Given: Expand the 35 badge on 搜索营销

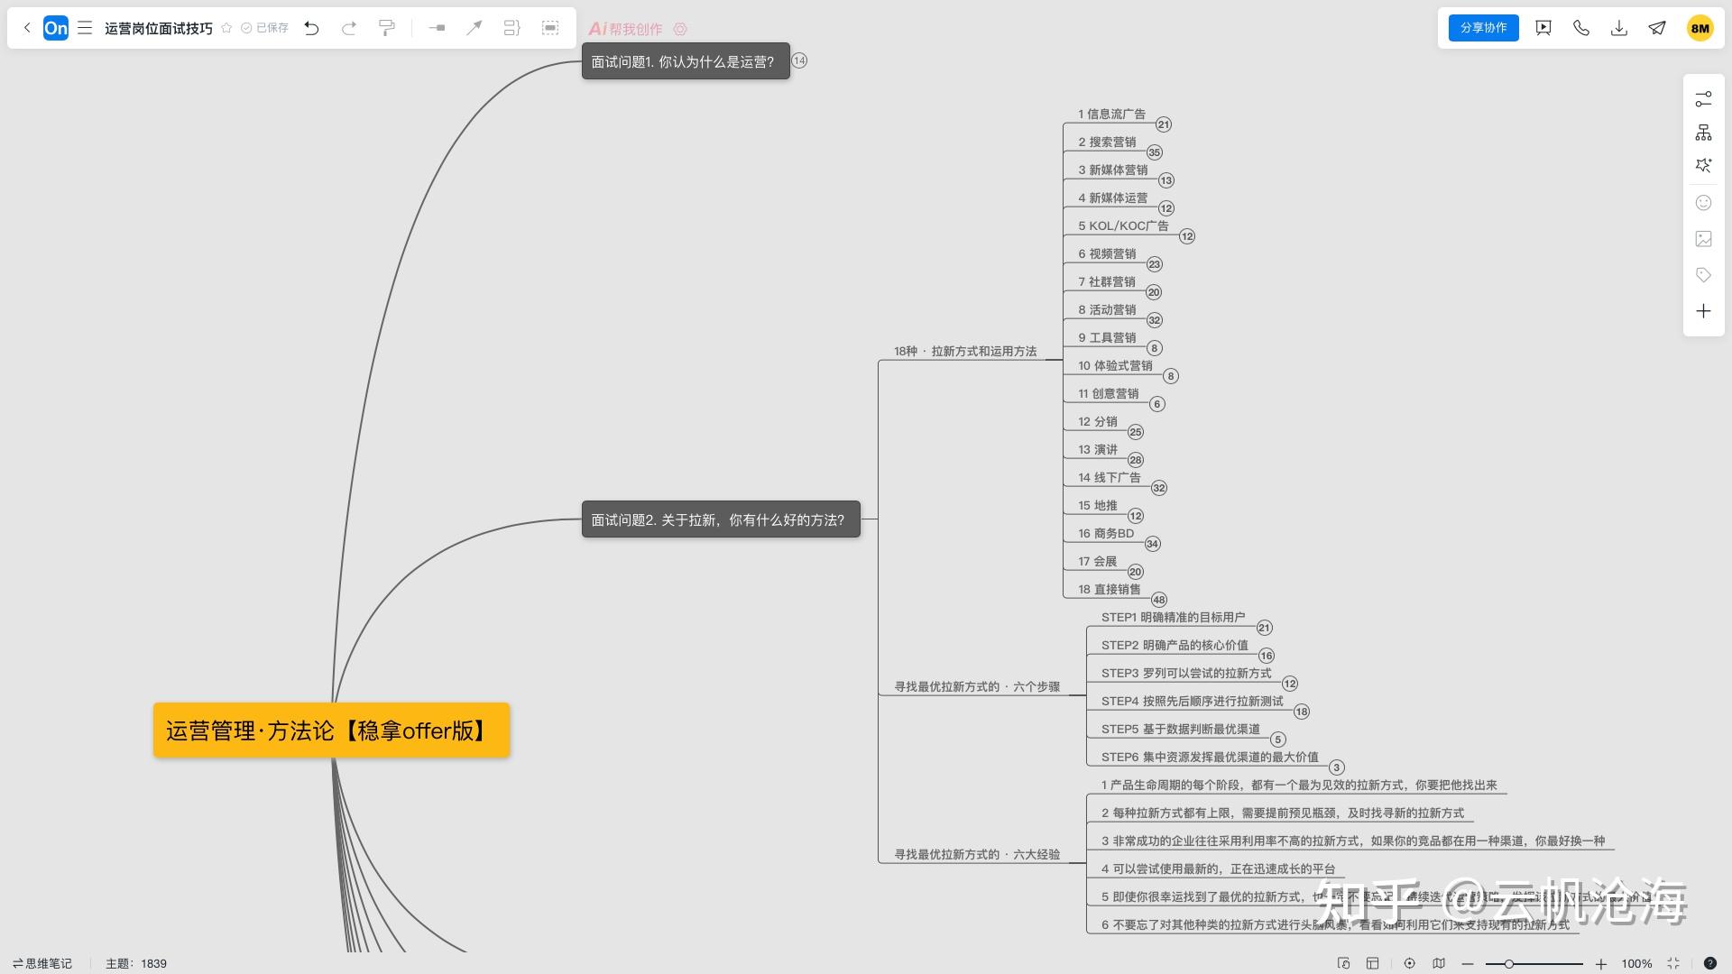Looking at the screenshot, I should pos(1155,152).
